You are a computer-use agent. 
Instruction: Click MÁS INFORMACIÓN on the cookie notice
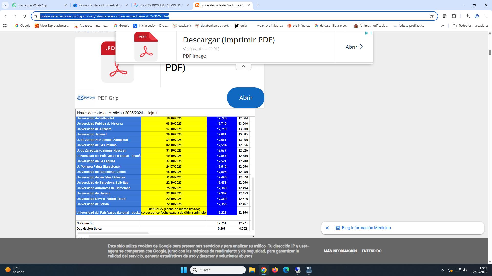pyautogui.click(x=340, y=251)
